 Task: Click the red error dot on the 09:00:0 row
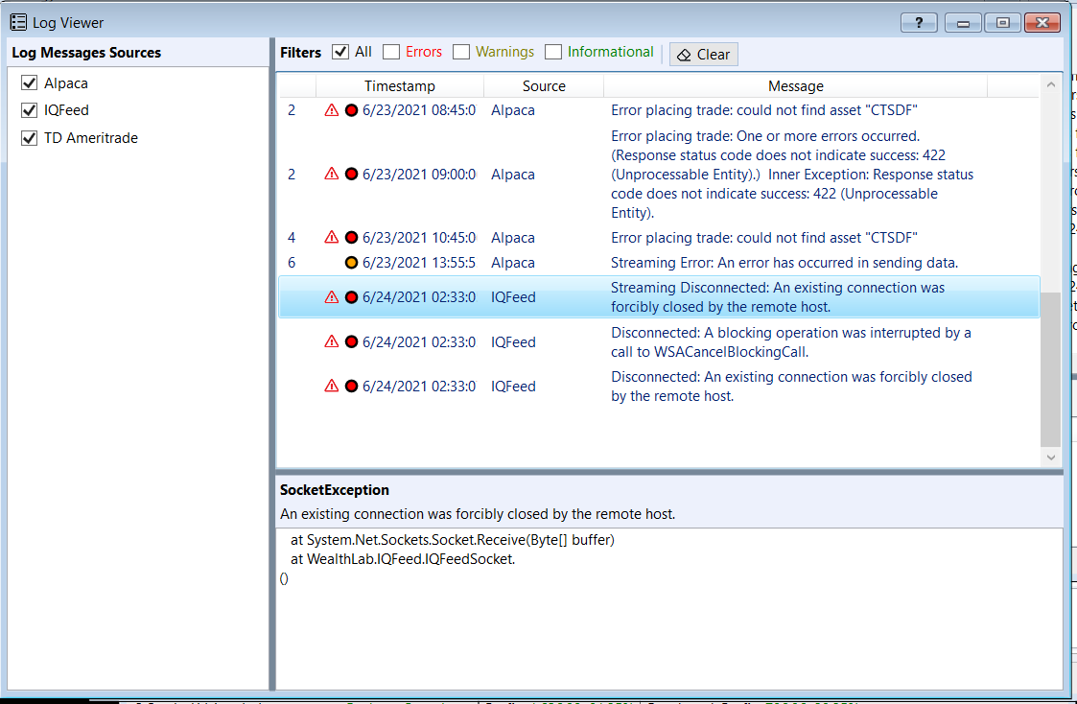click(351, 174)
